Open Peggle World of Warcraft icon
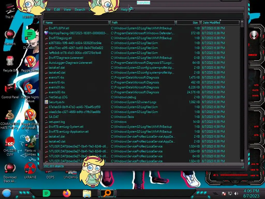265x199 pixels. point(30,119)
